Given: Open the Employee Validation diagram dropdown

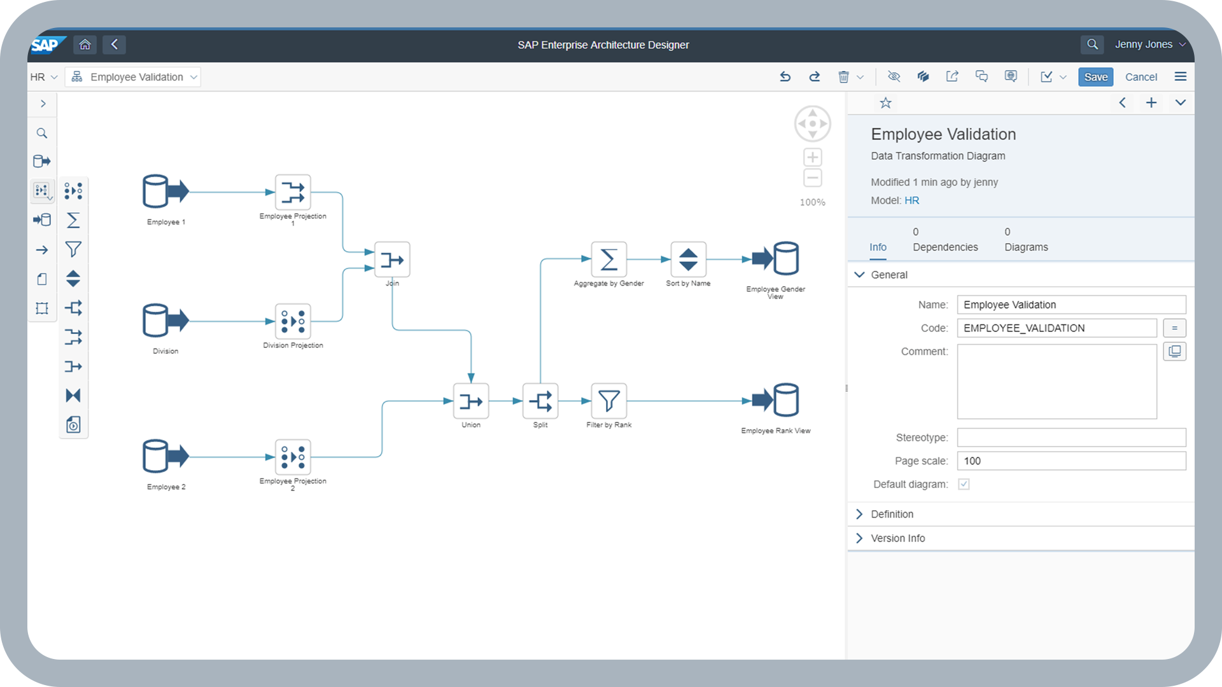Looking at the screenshot, I should click(x=134, y=77).
